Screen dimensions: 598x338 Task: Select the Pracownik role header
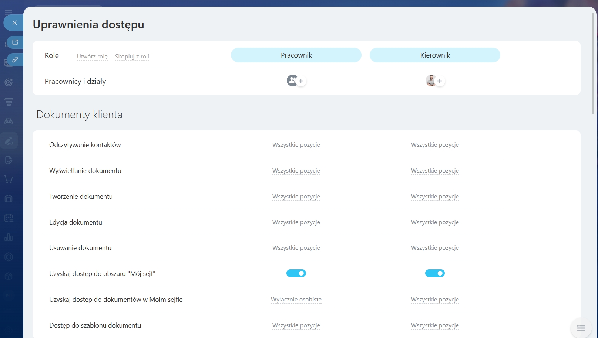[296, 55]
